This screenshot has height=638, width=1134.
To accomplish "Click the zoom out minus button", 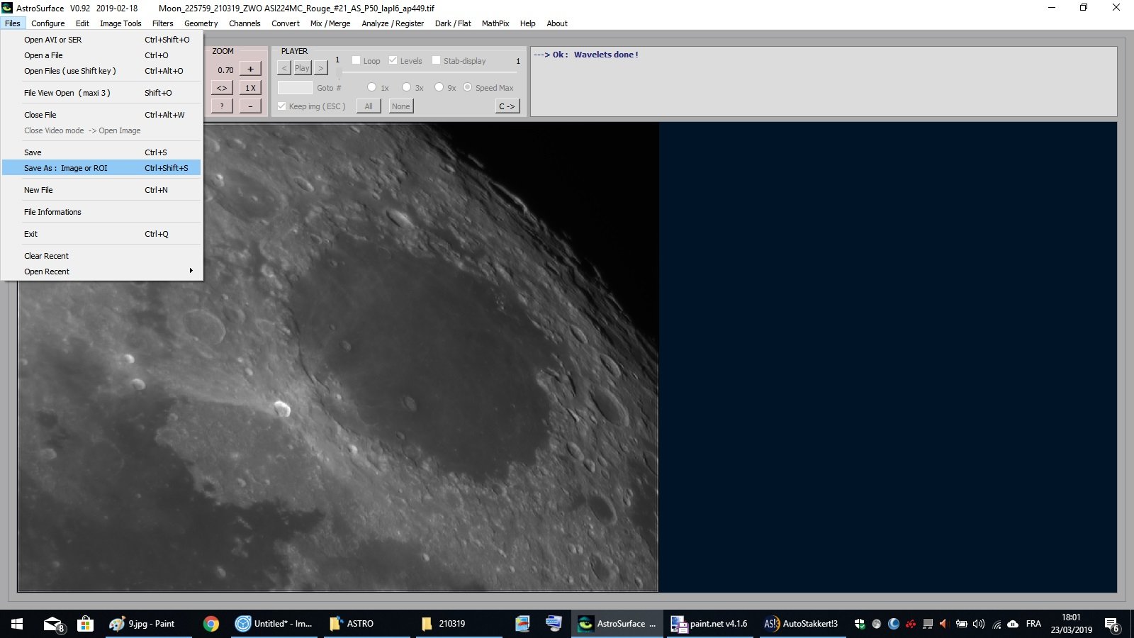I will click(250, 106).
